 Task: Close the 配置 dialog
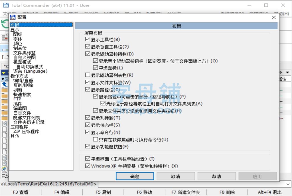(274, 17)
